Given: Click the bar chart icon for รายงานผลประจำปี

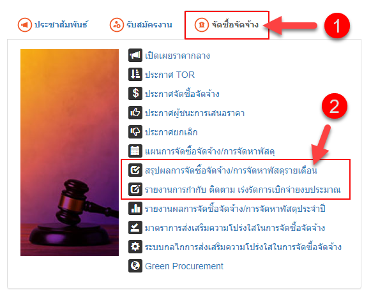Looking at the screenshot, I should [135, 209].
